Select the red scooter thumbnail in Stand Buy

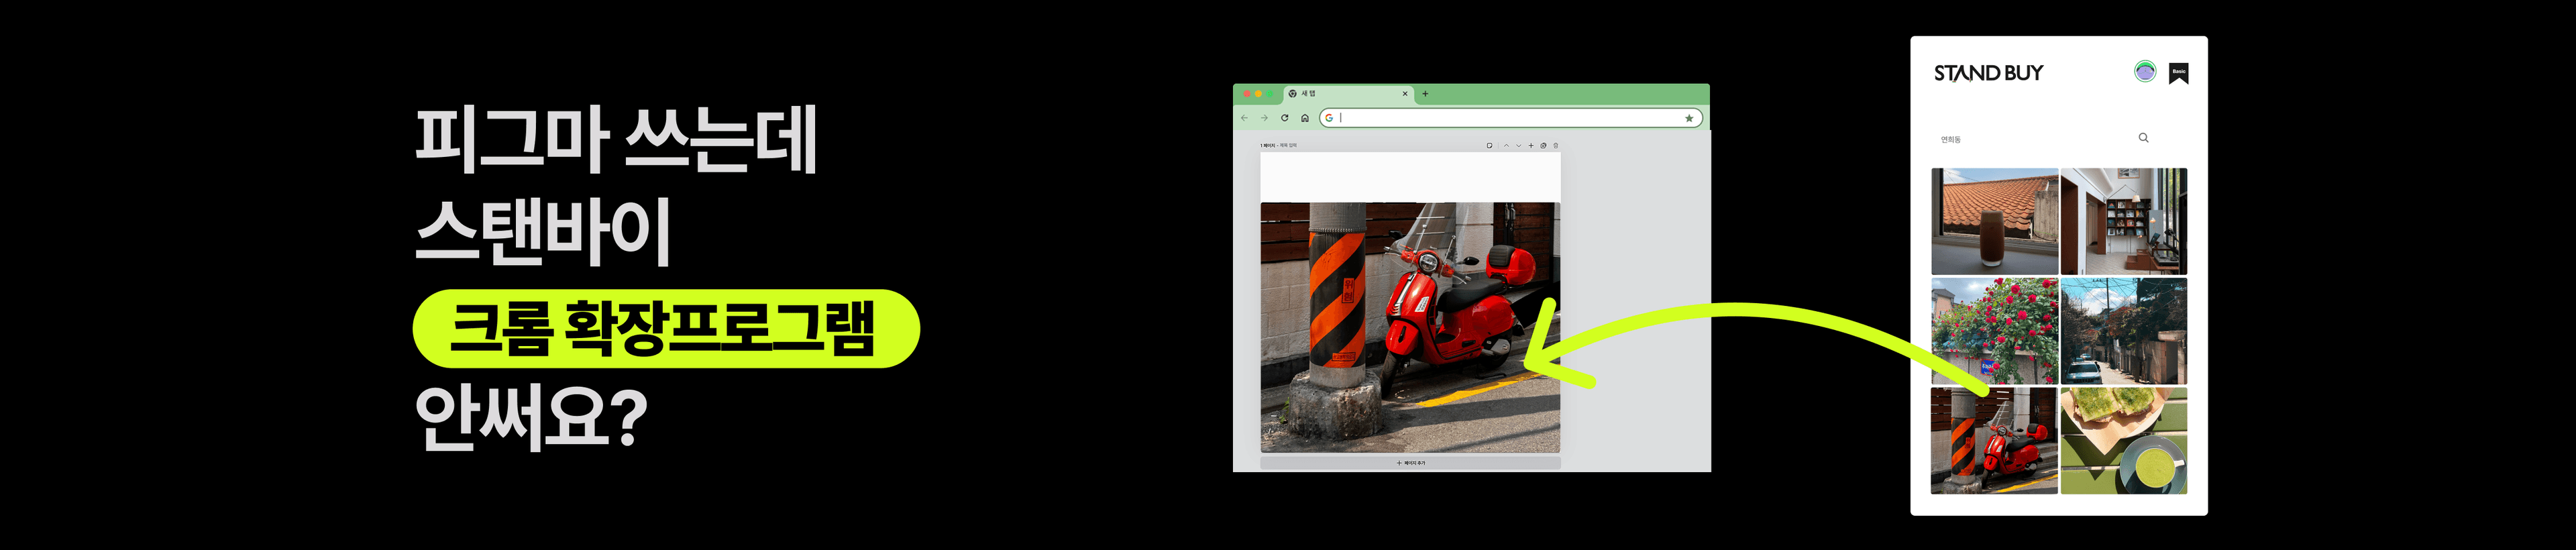tap(1993, 441)
